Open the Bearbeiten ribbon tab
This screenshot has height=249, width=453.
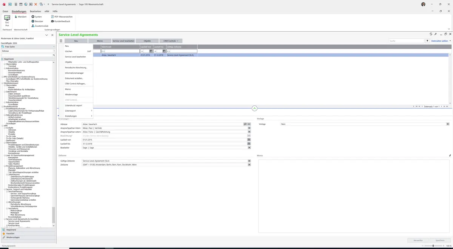[35, 11]
